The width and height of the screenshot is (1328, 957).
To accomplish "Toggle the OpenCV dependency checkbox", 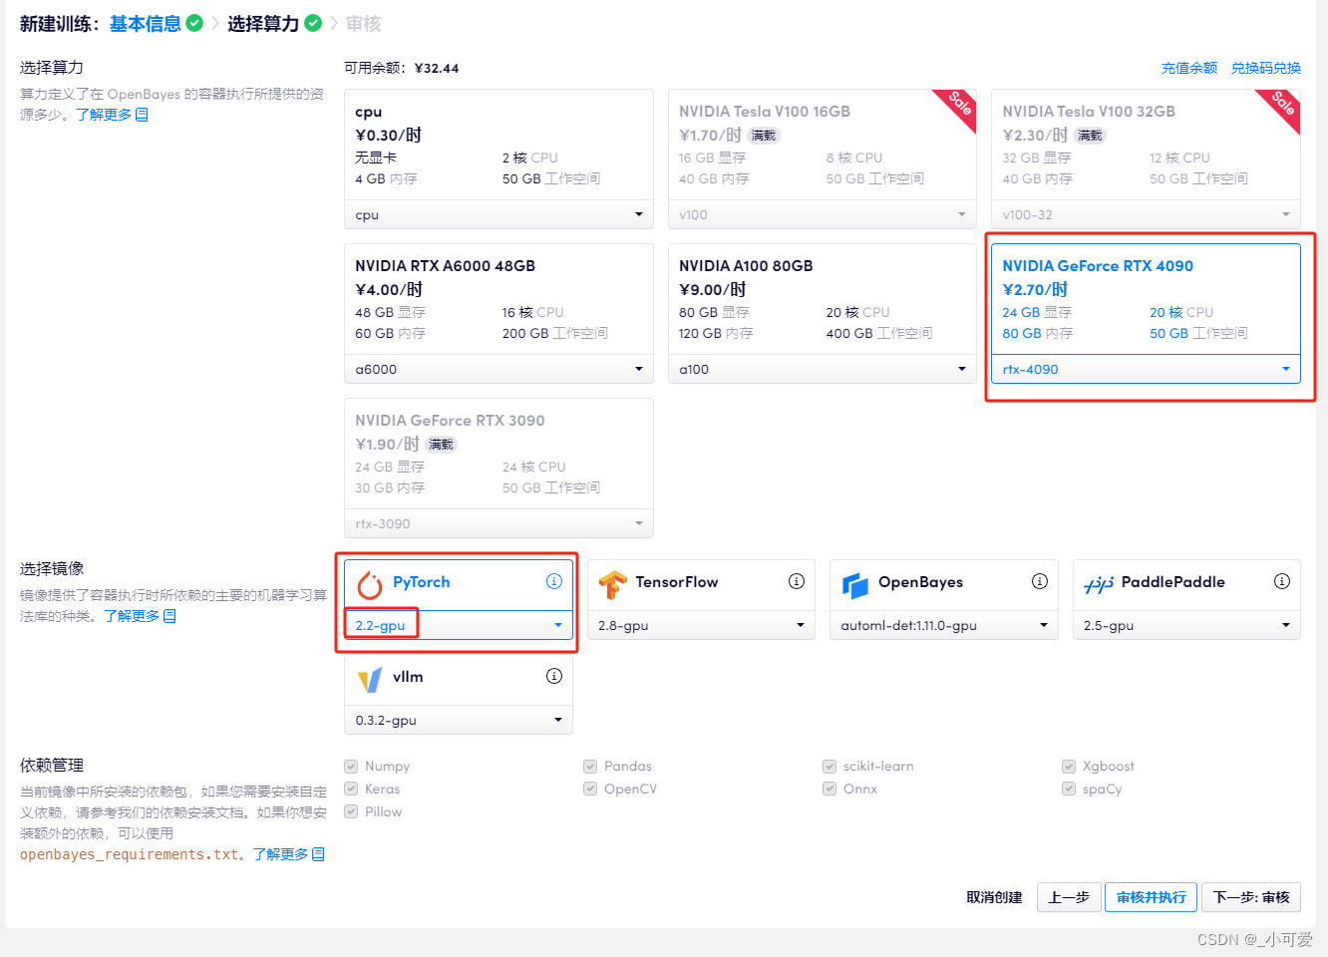I will click(590, 790).
